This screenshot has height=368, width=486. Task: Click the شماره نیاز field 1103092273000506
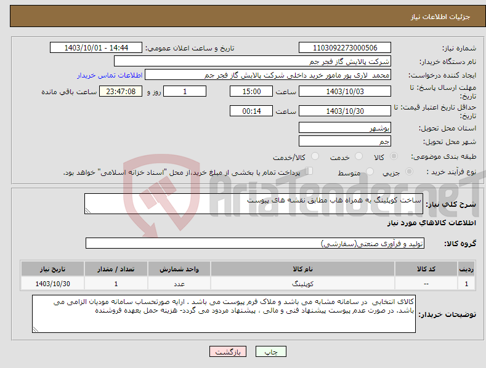click(345, 48)
